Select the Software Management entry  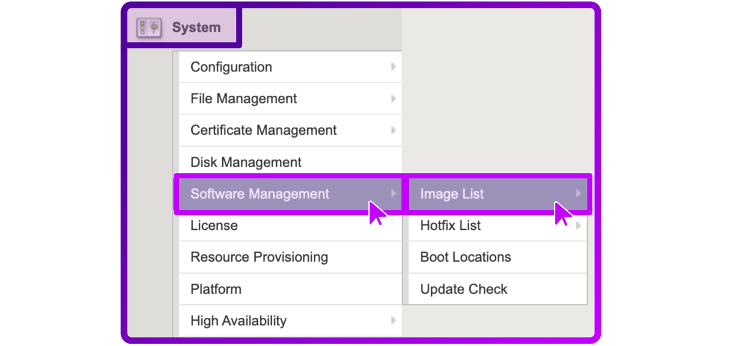tap(290, 194)
